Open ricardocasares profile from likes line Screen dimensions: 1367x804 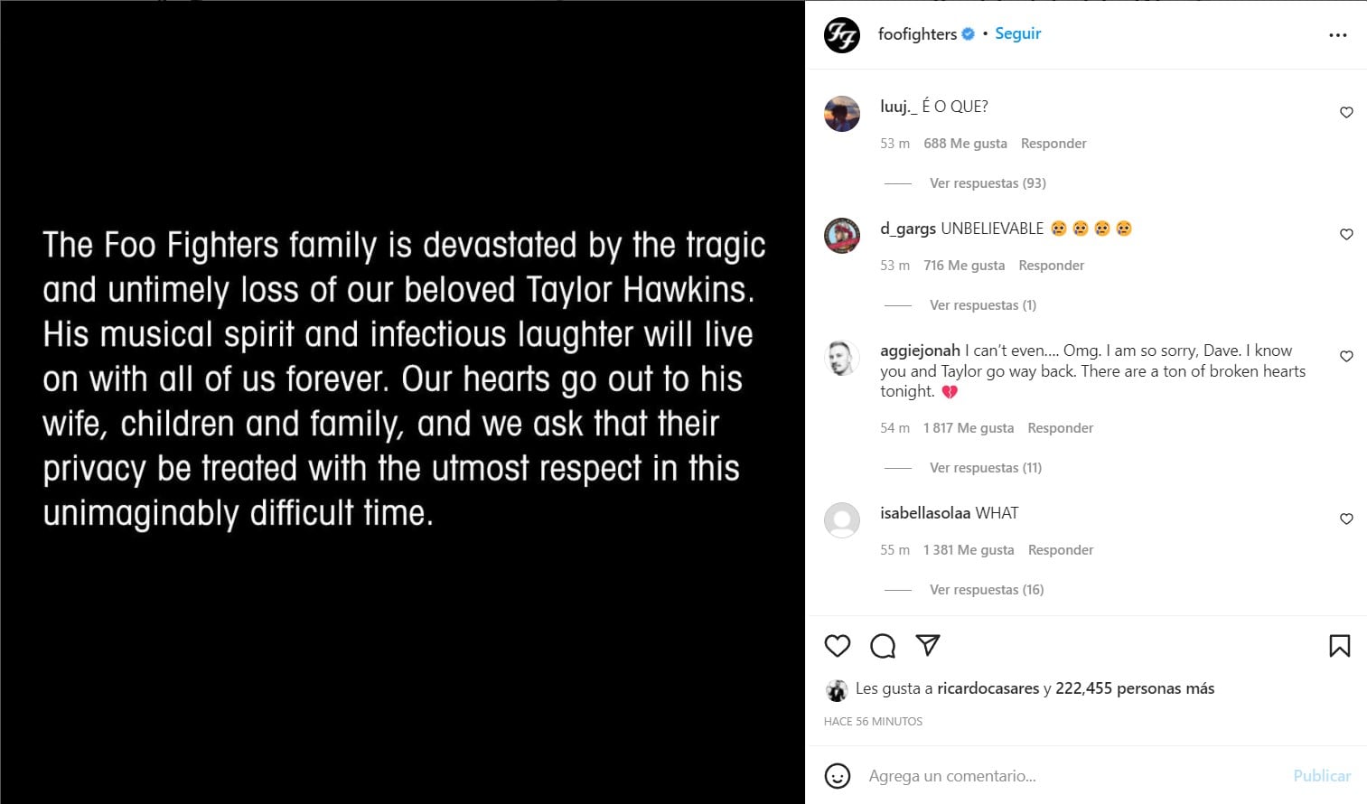click(x=988, y=688)
